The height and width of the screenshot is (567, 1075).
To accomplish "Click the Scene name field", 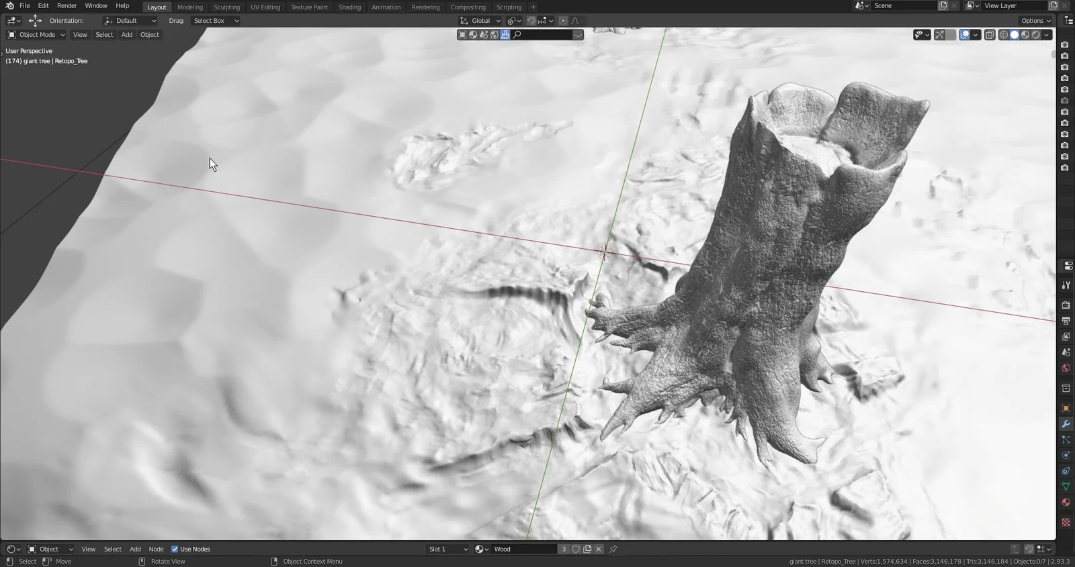I will (903, 6).
